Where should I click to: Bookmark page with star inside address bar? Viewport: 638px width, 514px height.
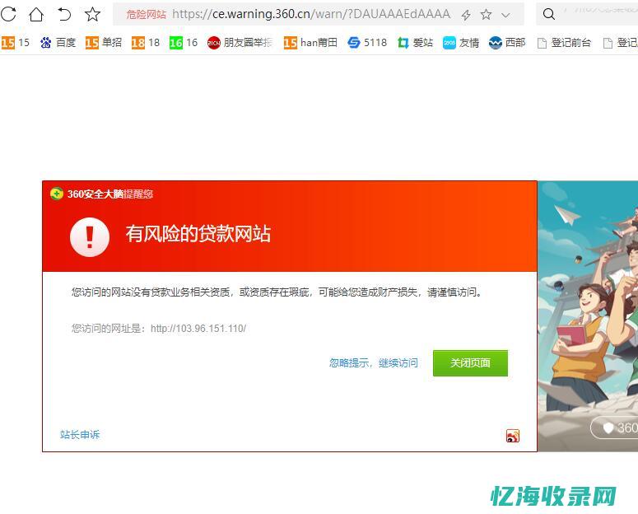point(486,15)
